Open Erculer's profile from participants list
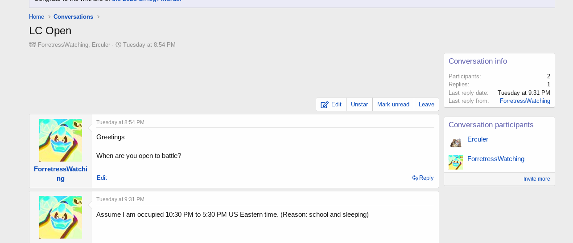This screenshot has width=573, height=243. coord(478,139)
